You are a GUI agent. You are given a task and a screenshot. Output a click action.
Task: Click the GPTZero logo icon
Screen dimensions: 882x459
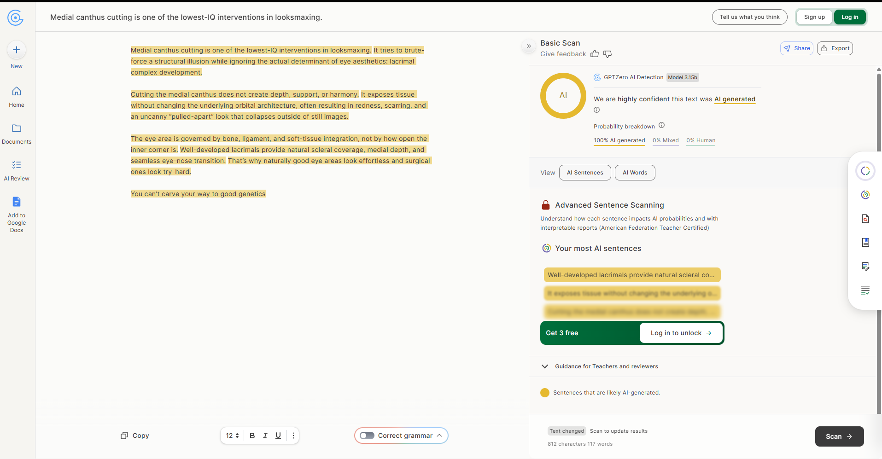pyautogui.click(x=15, y=17)
